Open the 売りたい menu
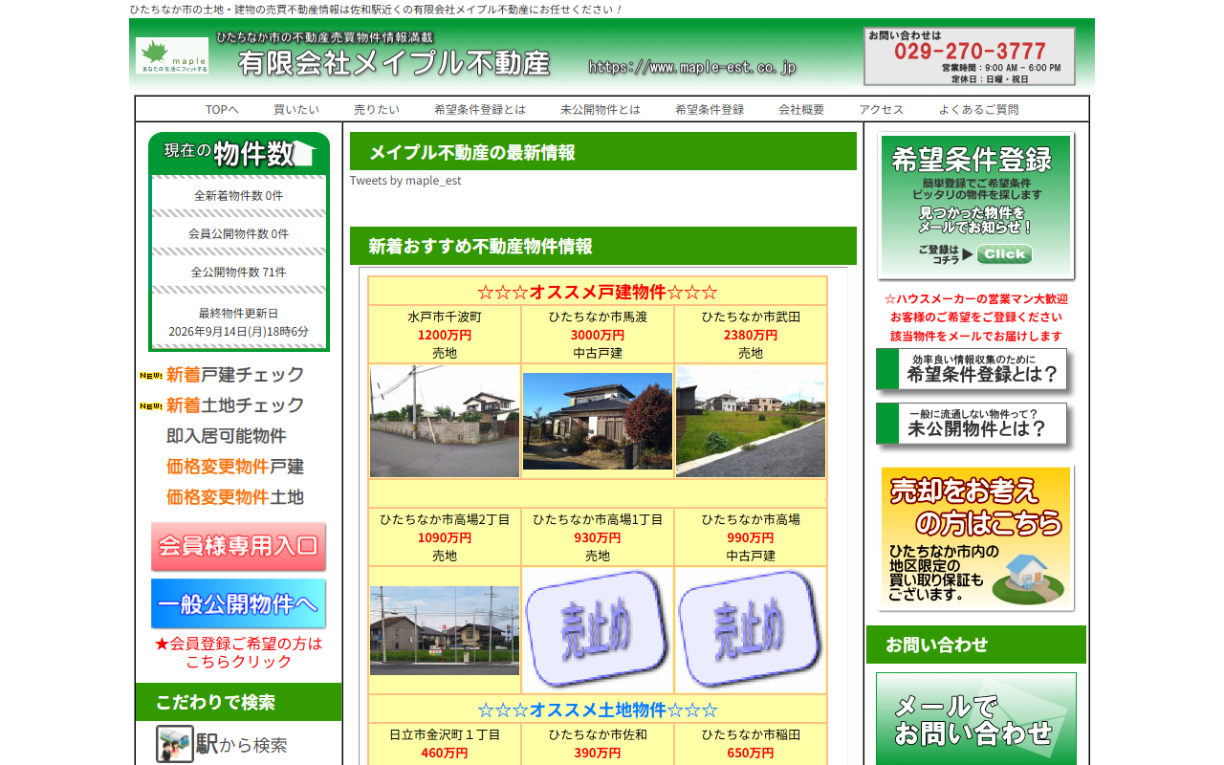 [x=377, y=110]
